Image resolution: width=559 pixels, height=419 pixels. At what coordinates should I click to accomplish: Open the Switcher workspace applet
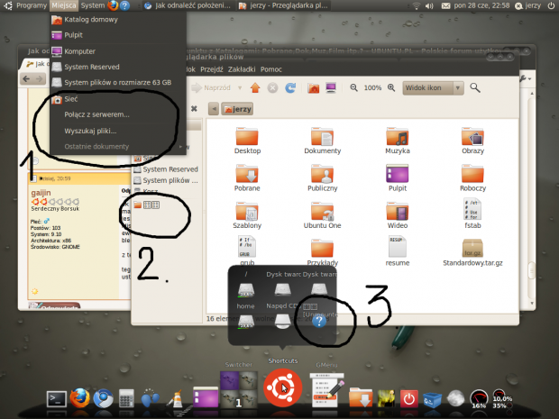click(x=239, y=389)
